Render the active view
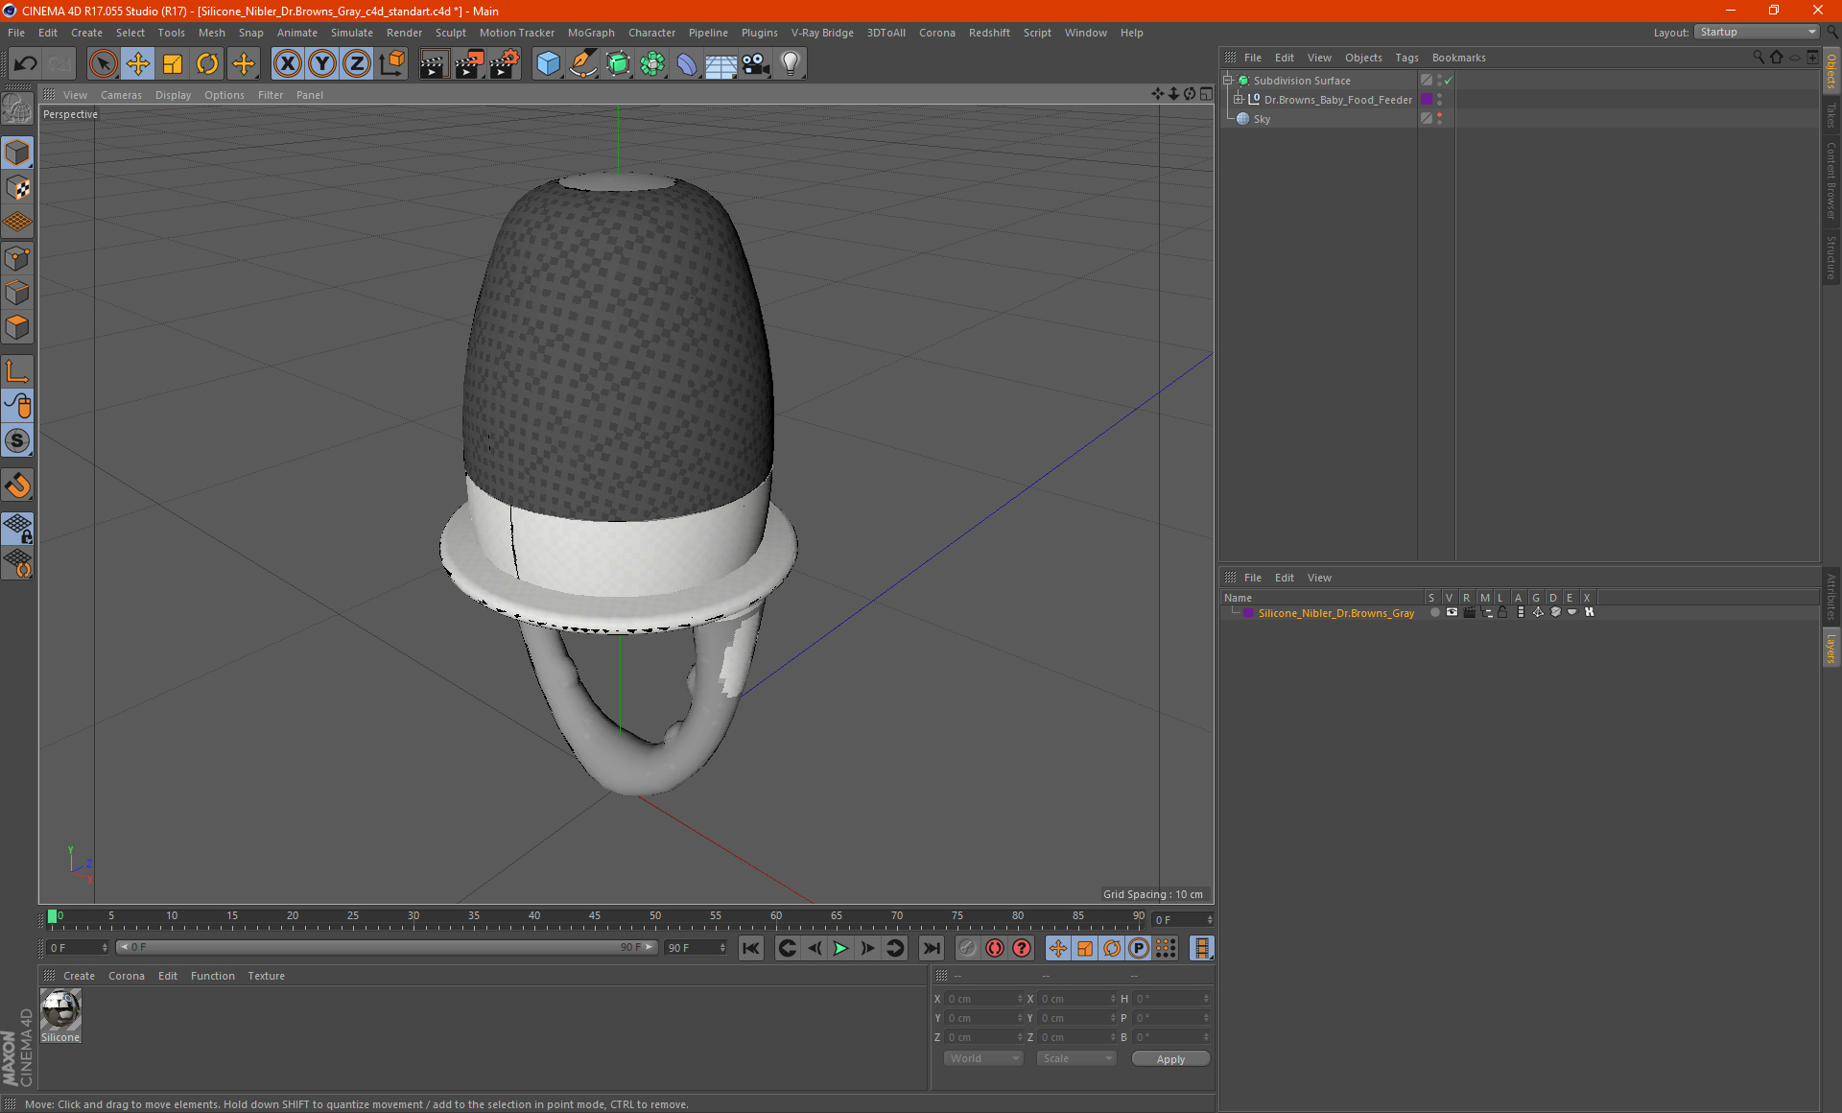 434,64
